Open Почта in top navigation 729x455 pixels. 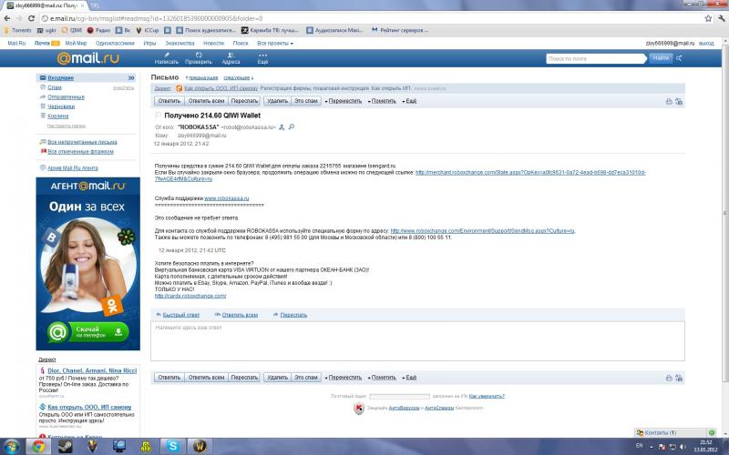tap(42, 43)
